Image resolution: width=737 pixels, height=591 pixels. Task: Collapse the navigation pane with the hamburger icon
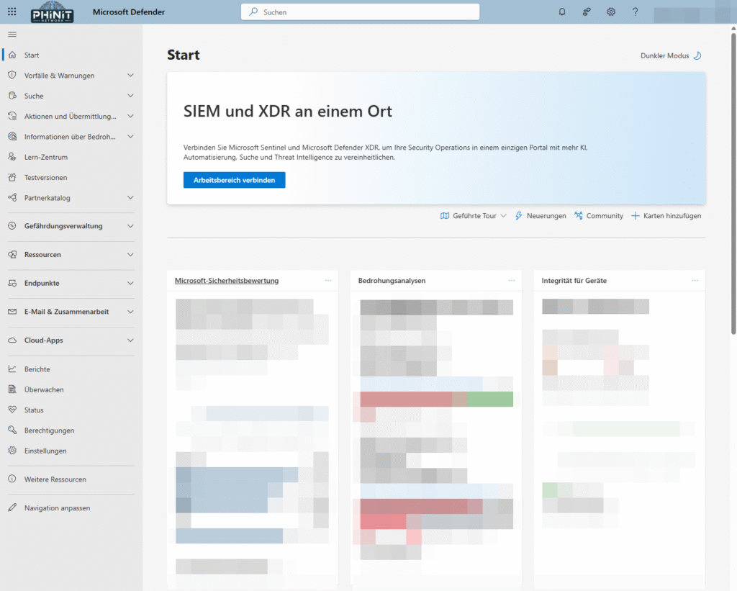[12, 33]
